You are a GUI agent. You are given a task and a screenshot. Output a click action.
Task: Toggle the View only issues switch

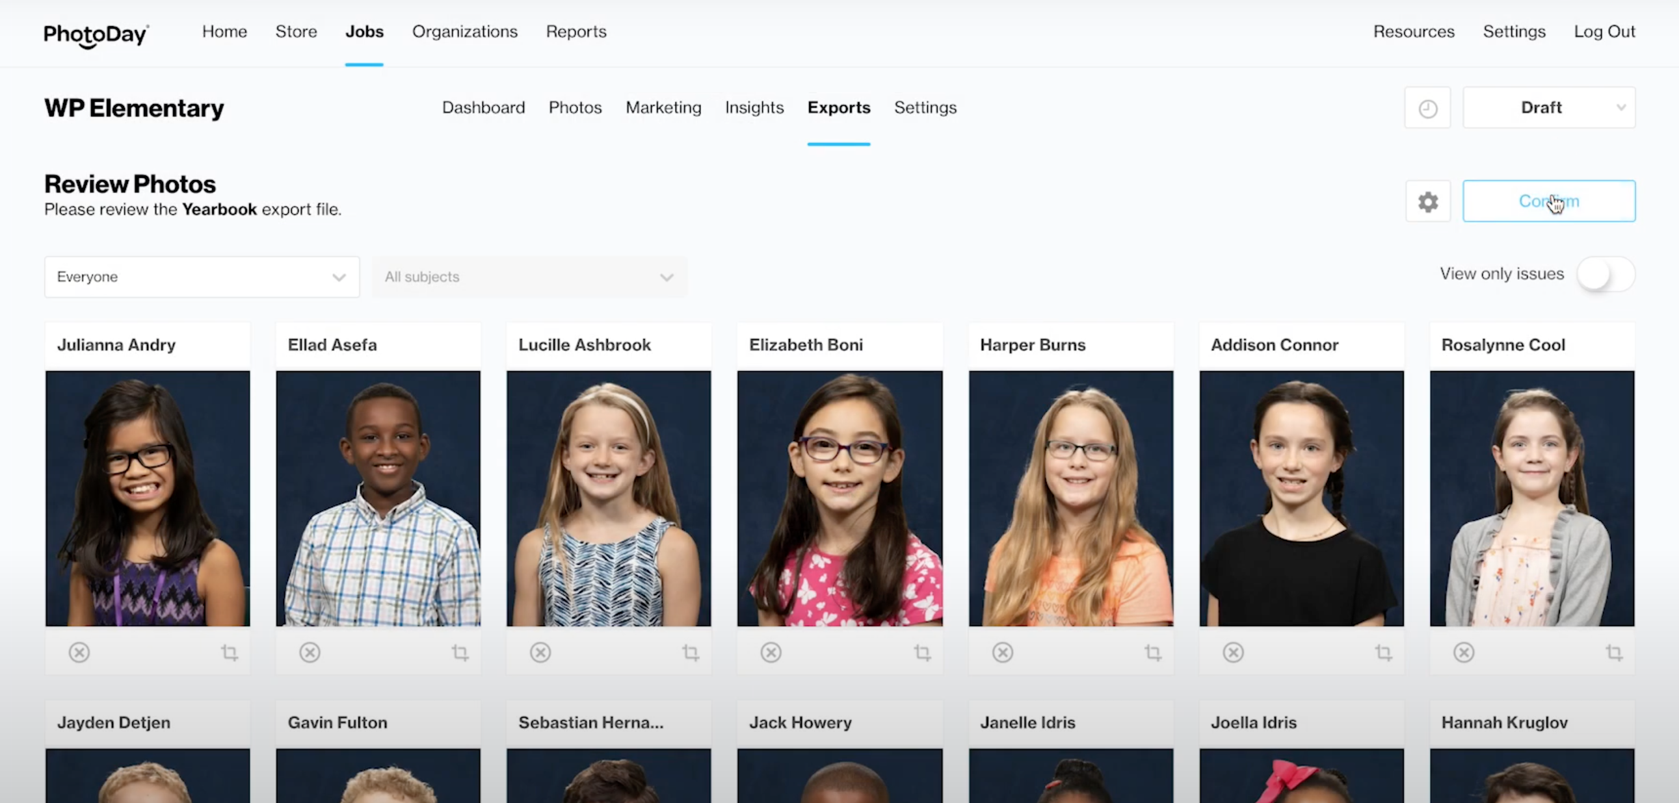[1606, 274]
